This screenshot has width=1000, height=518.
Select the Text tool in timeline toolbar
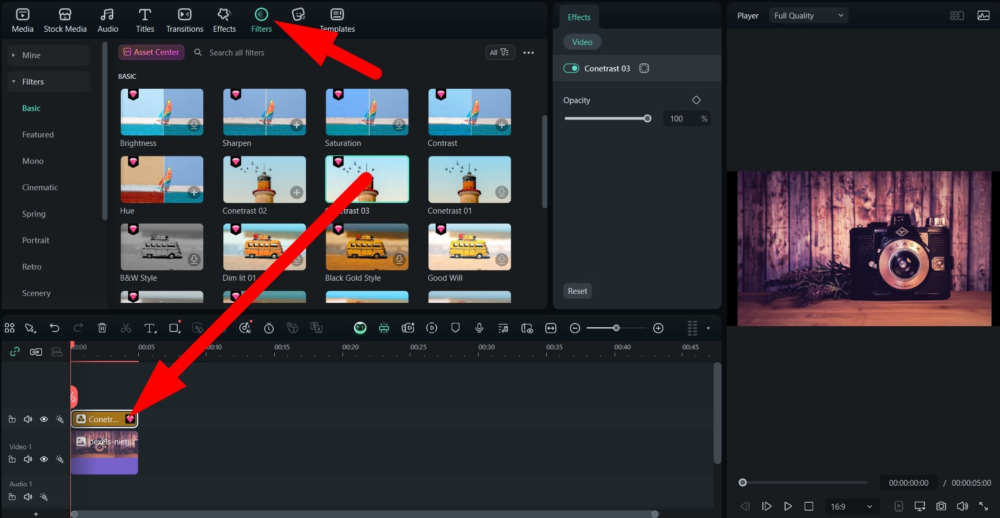pyautogui.click(x=150, y=328)
